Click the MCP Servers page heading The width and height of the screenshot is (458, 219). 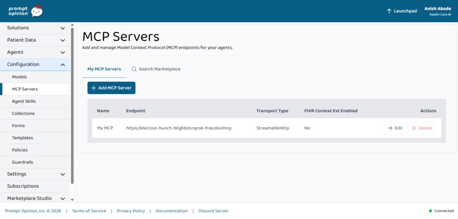click(x=121, y=37)
